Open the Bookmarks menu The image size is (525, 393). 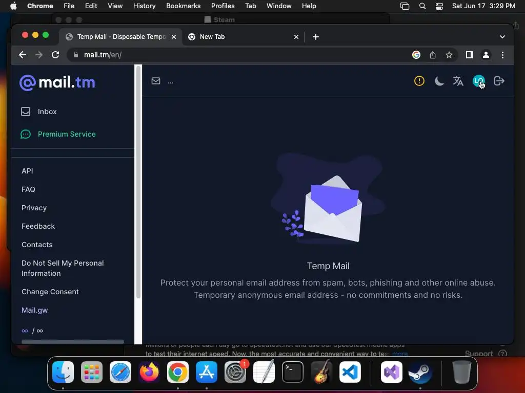coord(184,6)
